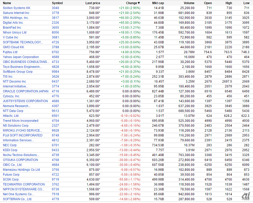Screen dimensions: 253x203
Task: Open the OBIC BUSINESS CONSULTANS link
Action: 26,62
